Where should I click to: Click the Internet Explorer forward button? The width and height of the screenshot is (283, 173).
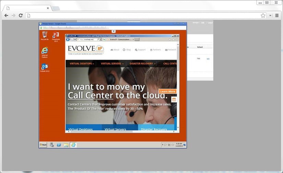(x=72, y=39)
